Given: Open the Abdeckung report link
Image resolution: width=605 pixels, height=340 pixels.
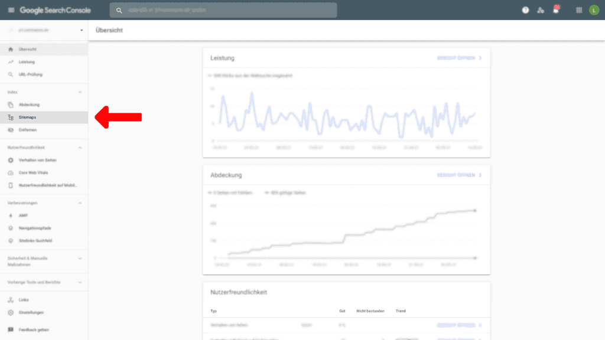Looking at the screenshot, I should (x=460, y=175).
